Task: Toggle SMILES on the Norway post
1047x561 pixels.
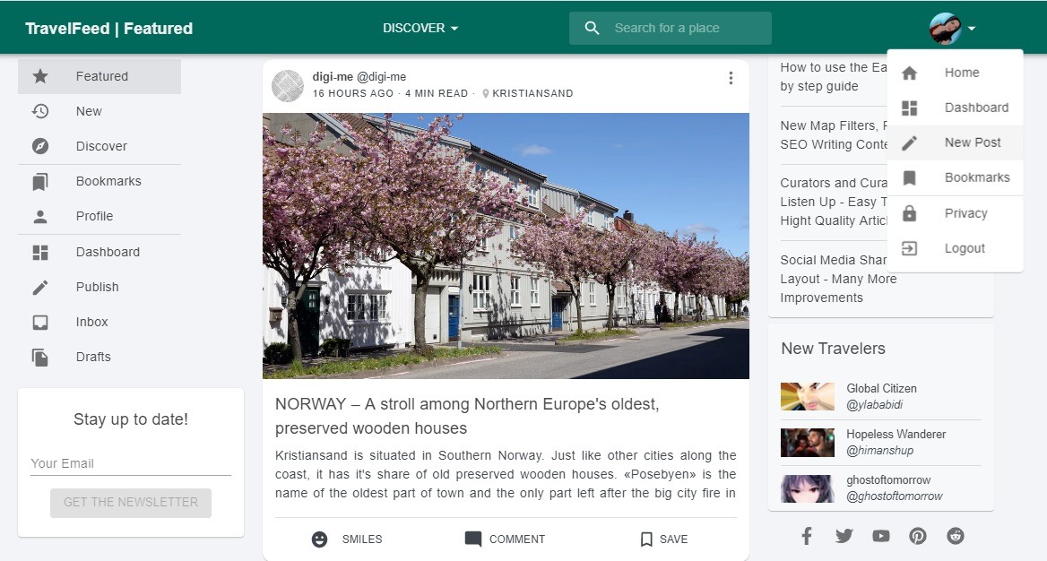Action: [x=347, y=539]
